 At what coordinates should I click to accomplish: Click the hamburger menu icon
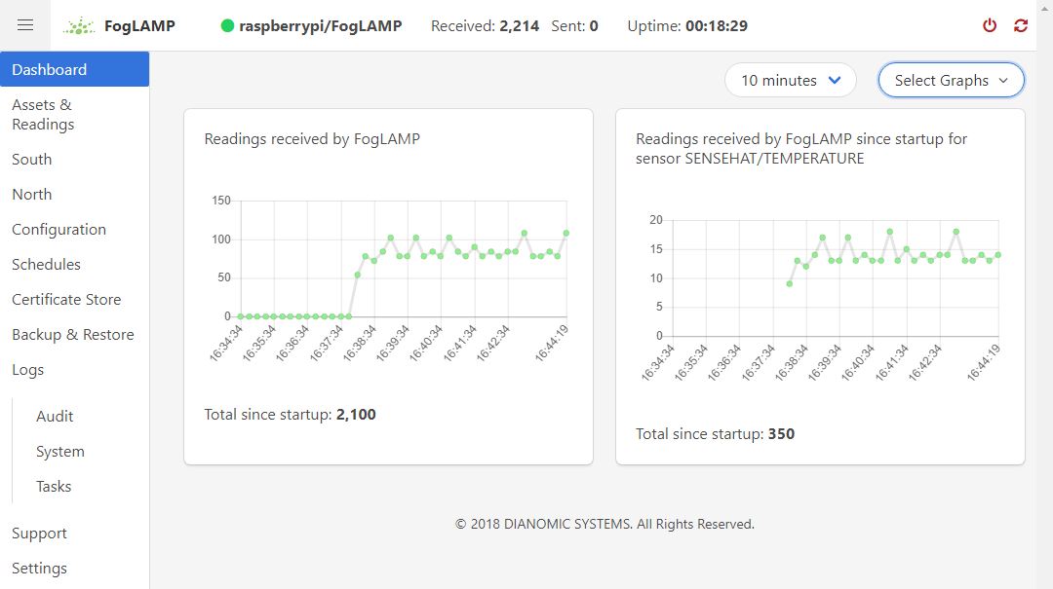pos(25,25)
